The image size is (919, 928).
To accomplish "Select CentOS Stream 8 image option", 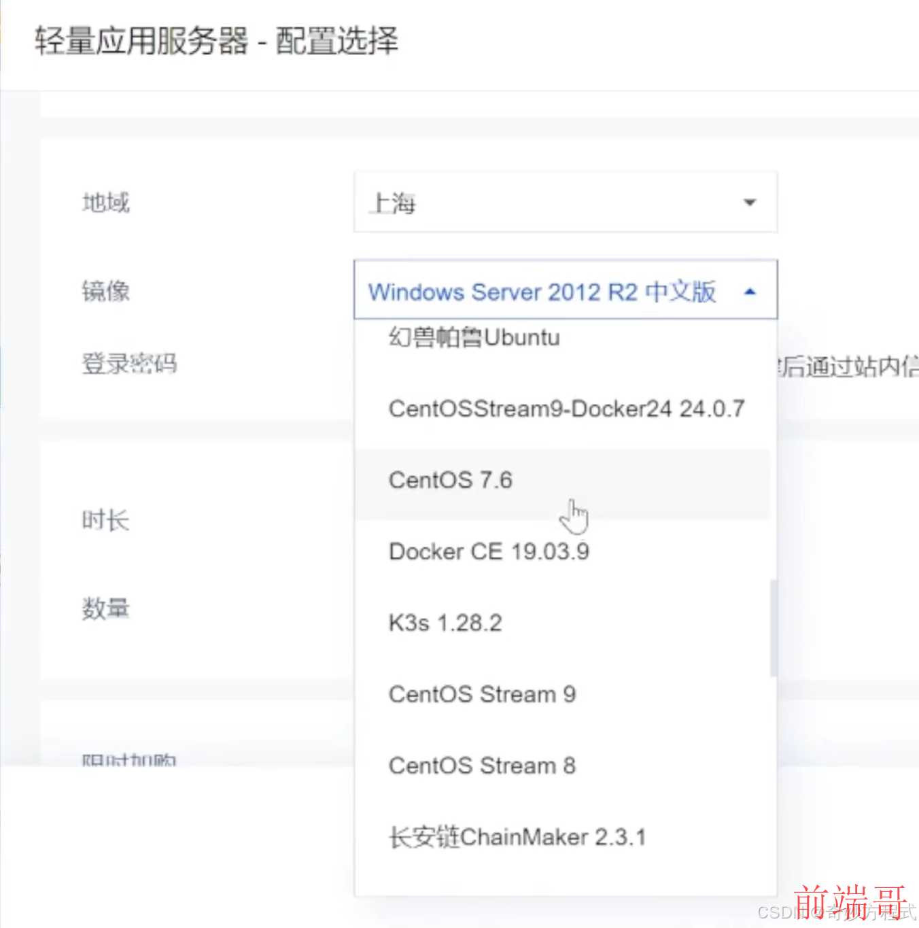I will [562, 766].
